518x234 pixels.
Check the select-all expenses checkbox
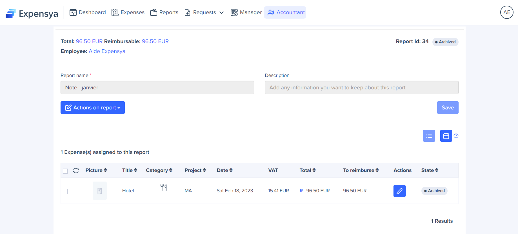coord(65,171)
